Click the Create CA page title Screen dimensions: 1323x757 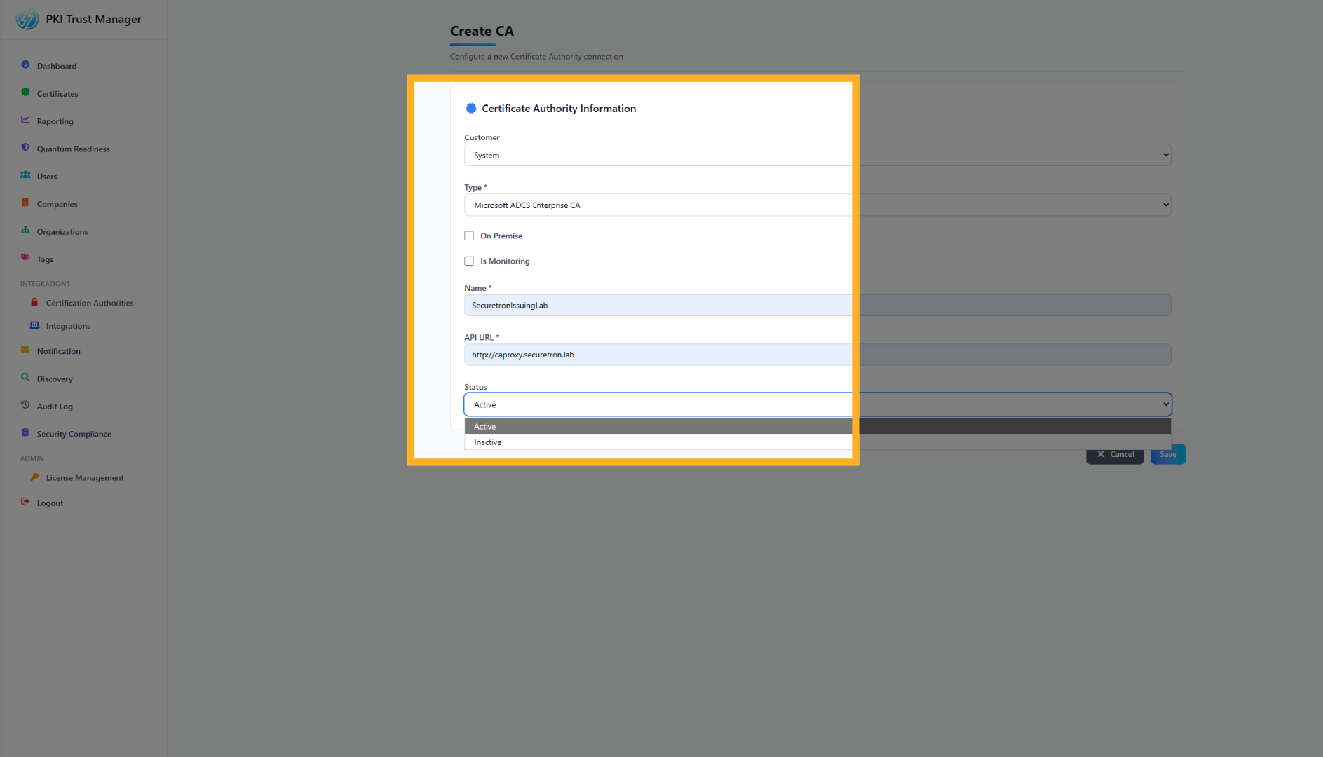(482, 31)
